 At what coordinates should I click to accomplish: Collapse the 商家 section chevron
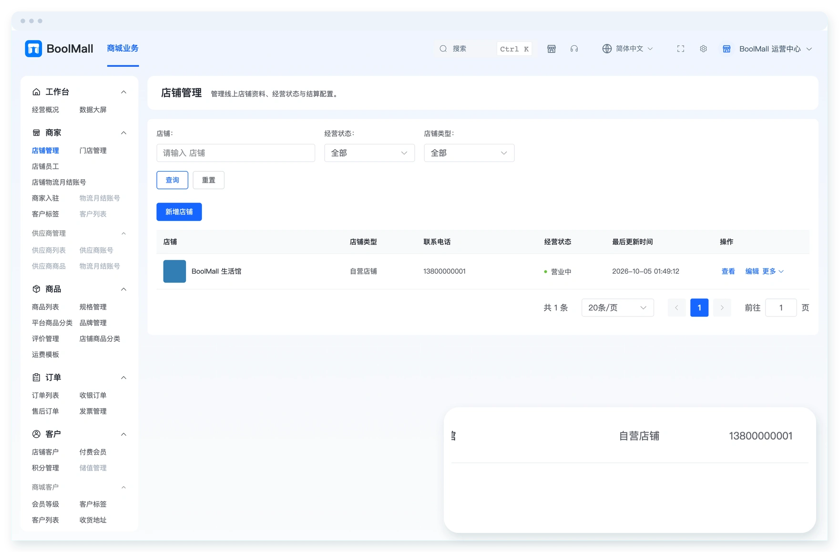pyautogui.click(x=123, y=133)
